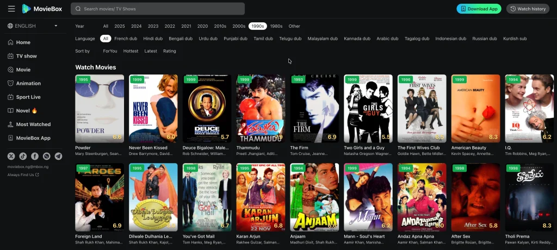This screenshot has width=557, height=250.
Task: Select year filter 2024
Action: click(137, 26)
